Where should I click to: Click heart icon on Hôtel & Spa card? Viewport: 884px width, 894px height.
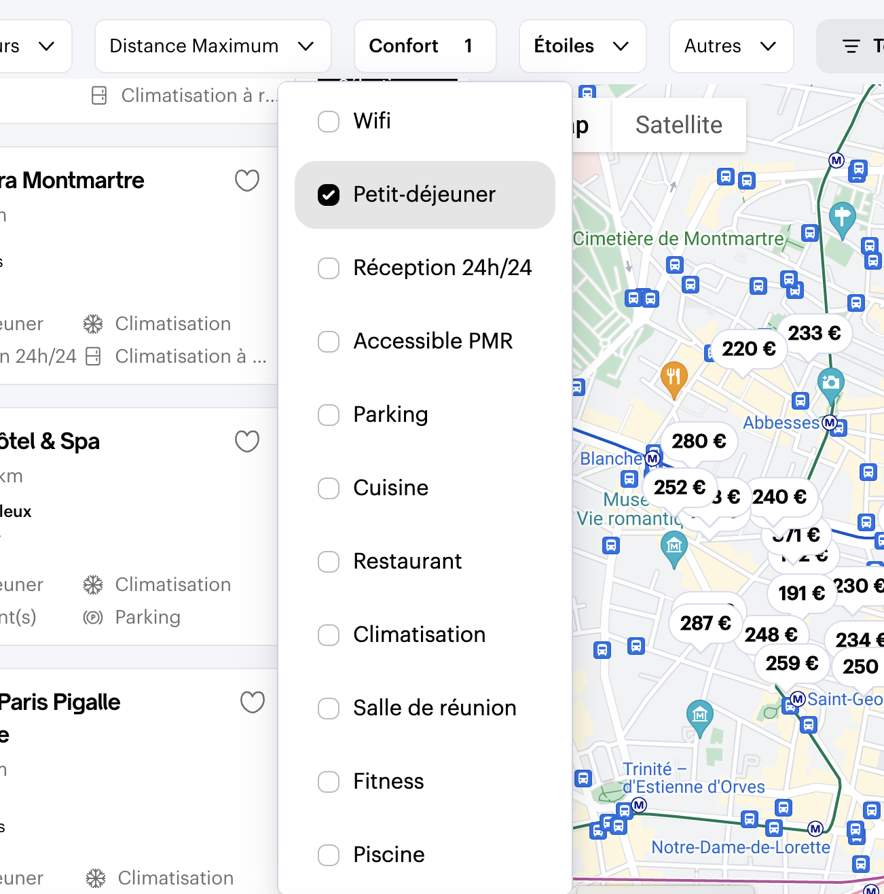(247, 442)
